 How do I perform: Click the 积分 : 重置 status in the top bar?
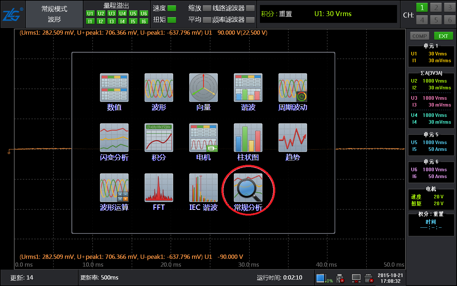click(x=277, y=14)
